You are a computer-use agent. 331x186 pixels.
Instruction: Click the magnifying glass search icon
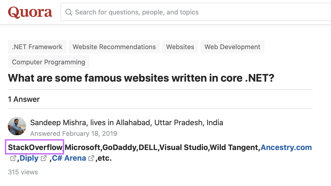point(69,12)
